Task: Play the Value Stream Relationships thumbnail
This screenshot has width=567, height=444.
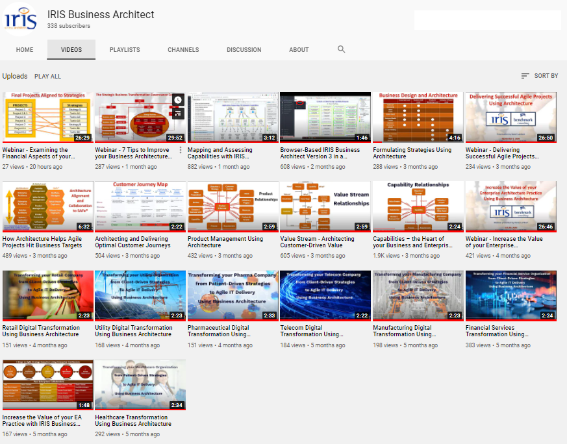Action: [x=325, y=206]
